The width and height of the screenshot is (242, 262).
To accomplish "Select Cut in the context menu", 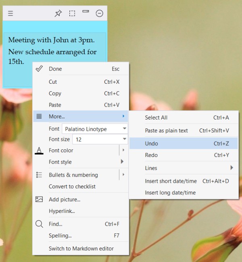I will [x=81, y=82].
